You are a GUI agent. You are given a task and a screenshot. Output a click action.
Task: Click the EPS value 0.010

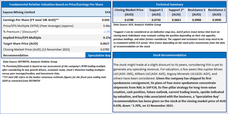[106, 20]
